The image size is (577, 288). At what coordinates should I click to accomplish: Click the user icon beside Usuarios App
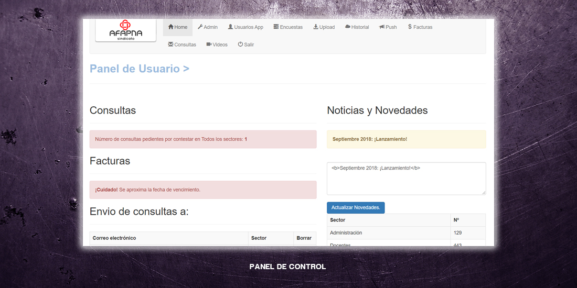tap(230, 27)
